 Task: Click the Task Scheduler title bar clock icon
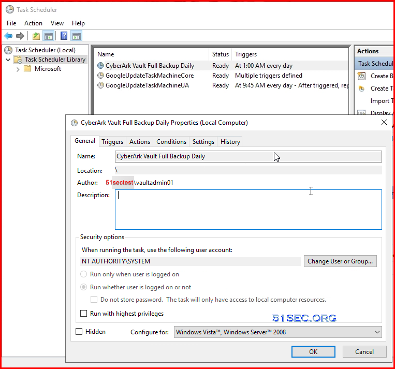(10, 9)
